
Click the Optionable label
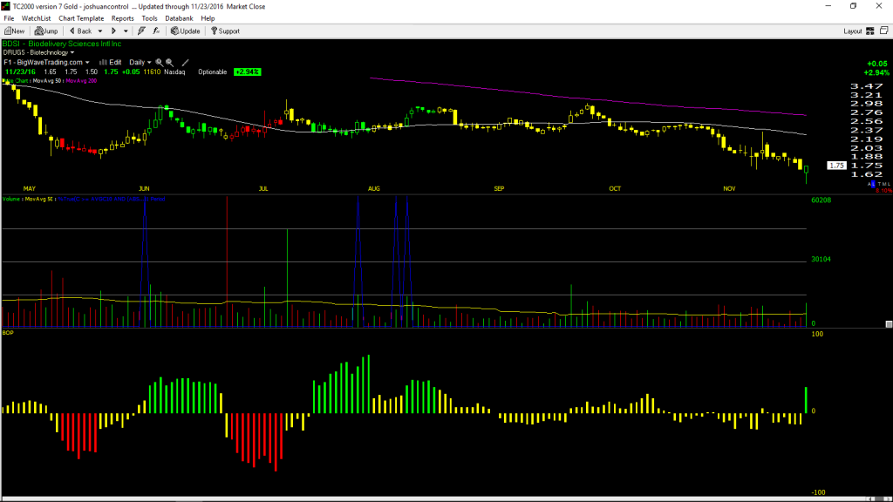213,71
